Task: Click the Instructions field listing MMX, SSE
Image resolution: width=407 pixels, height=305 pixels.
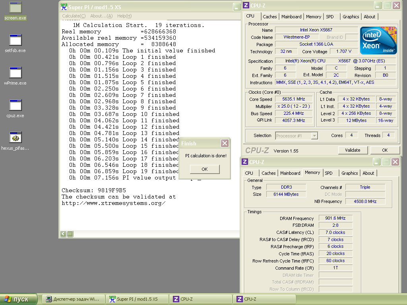Action: click(x=335, y=82)
